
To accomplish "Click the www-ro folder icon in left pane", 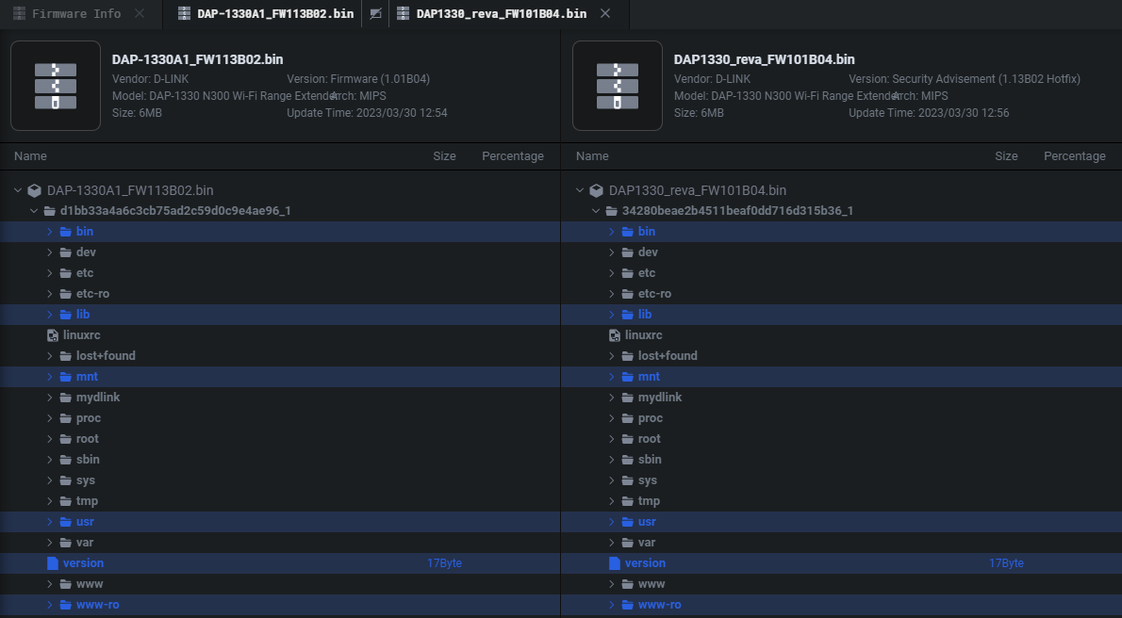I will [66, 605].
